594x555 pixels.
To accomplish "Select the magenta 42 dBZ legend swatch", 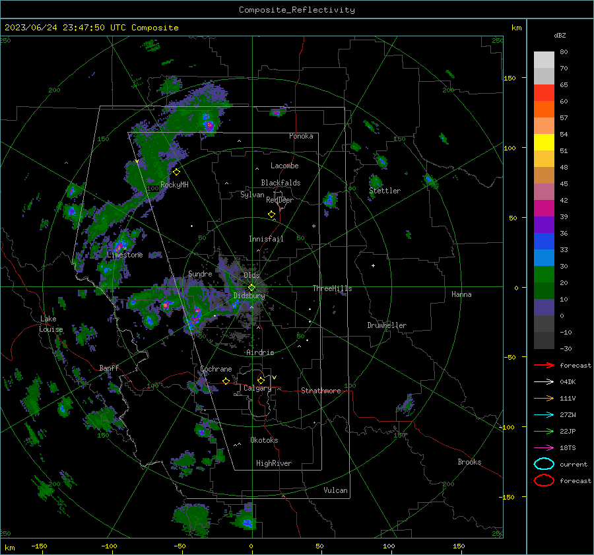I will click(544, 208).
